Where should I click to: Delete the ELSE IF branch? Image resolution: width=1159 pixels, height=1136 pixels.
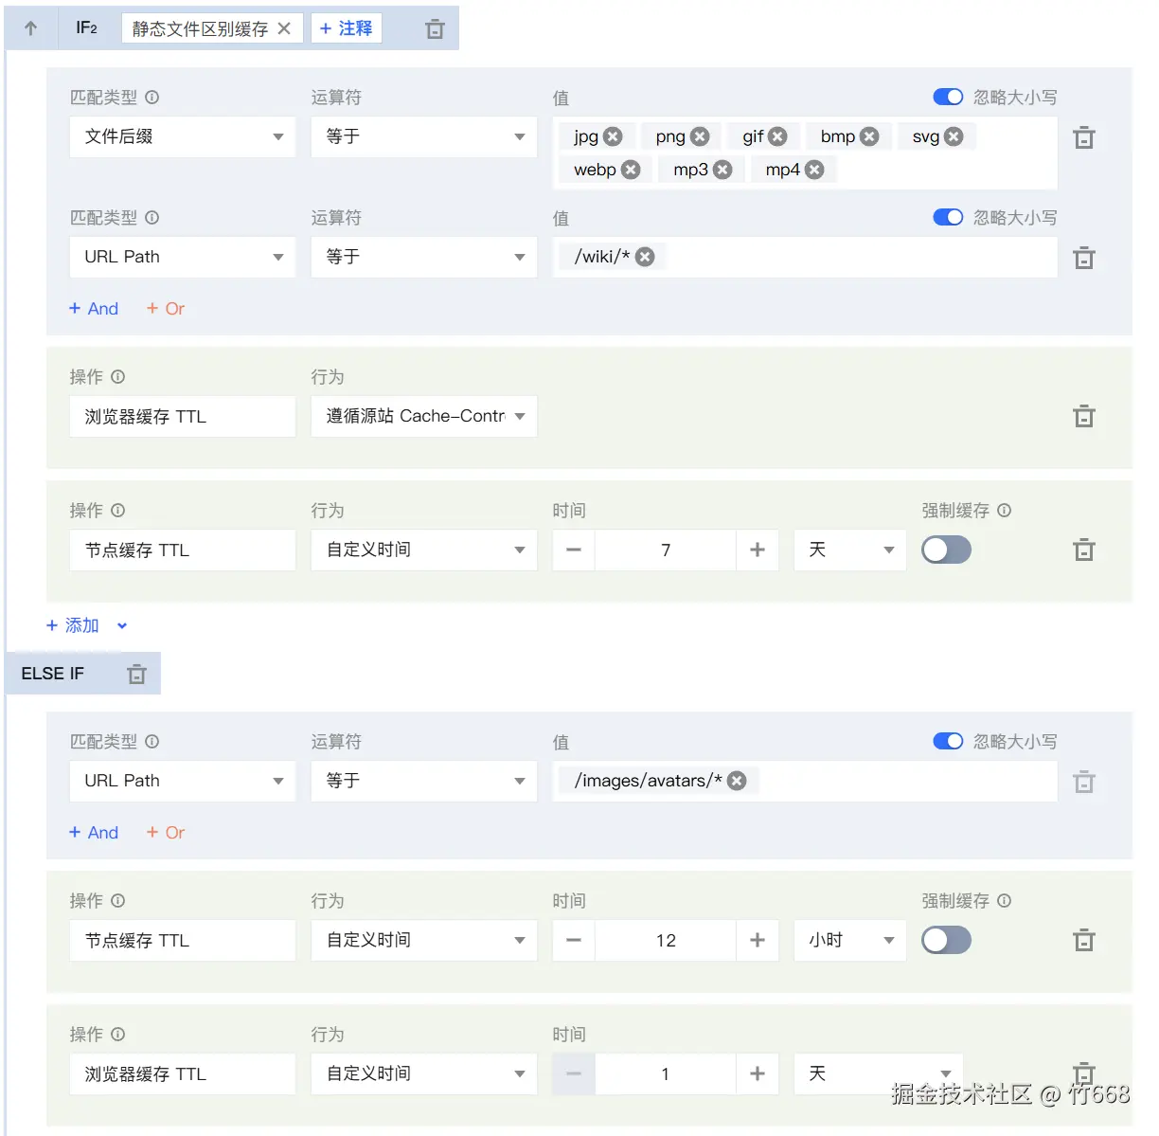[x=137, y=674]
